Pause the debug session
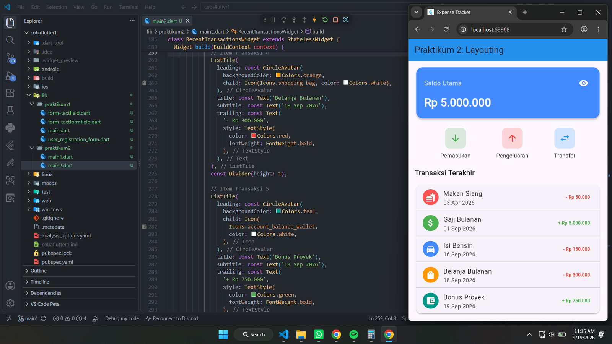The width and height of the screenshot is (612, 344). [273, 20]
